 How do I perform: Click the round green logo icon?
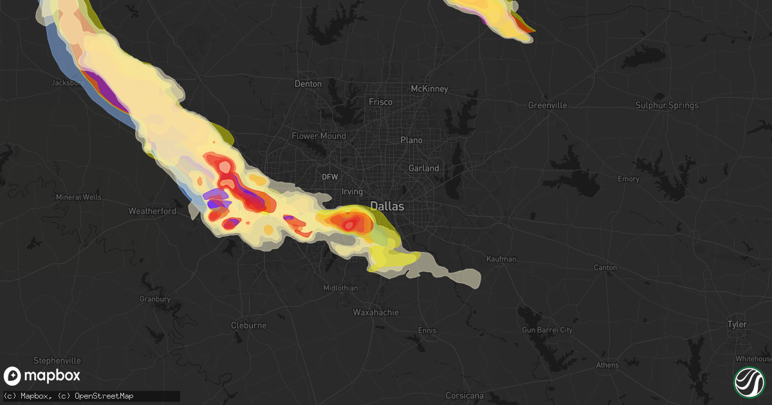tap(749, 382)
